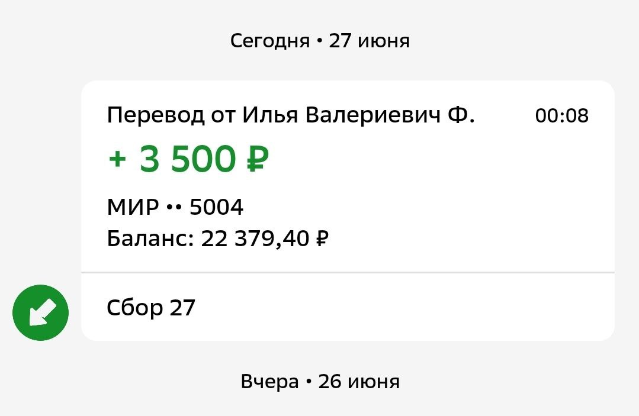The height and width of the screenshot is (416, 639).
Task: Click the green plus sign before 3 500
Action: point(117,159)
